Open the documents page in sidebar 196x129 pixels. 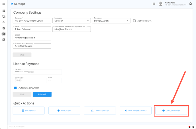click(4, 28)
